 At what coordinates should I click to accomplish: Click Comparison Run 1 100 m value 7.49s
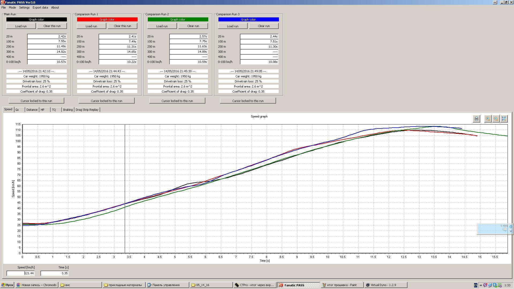point(118,41)
